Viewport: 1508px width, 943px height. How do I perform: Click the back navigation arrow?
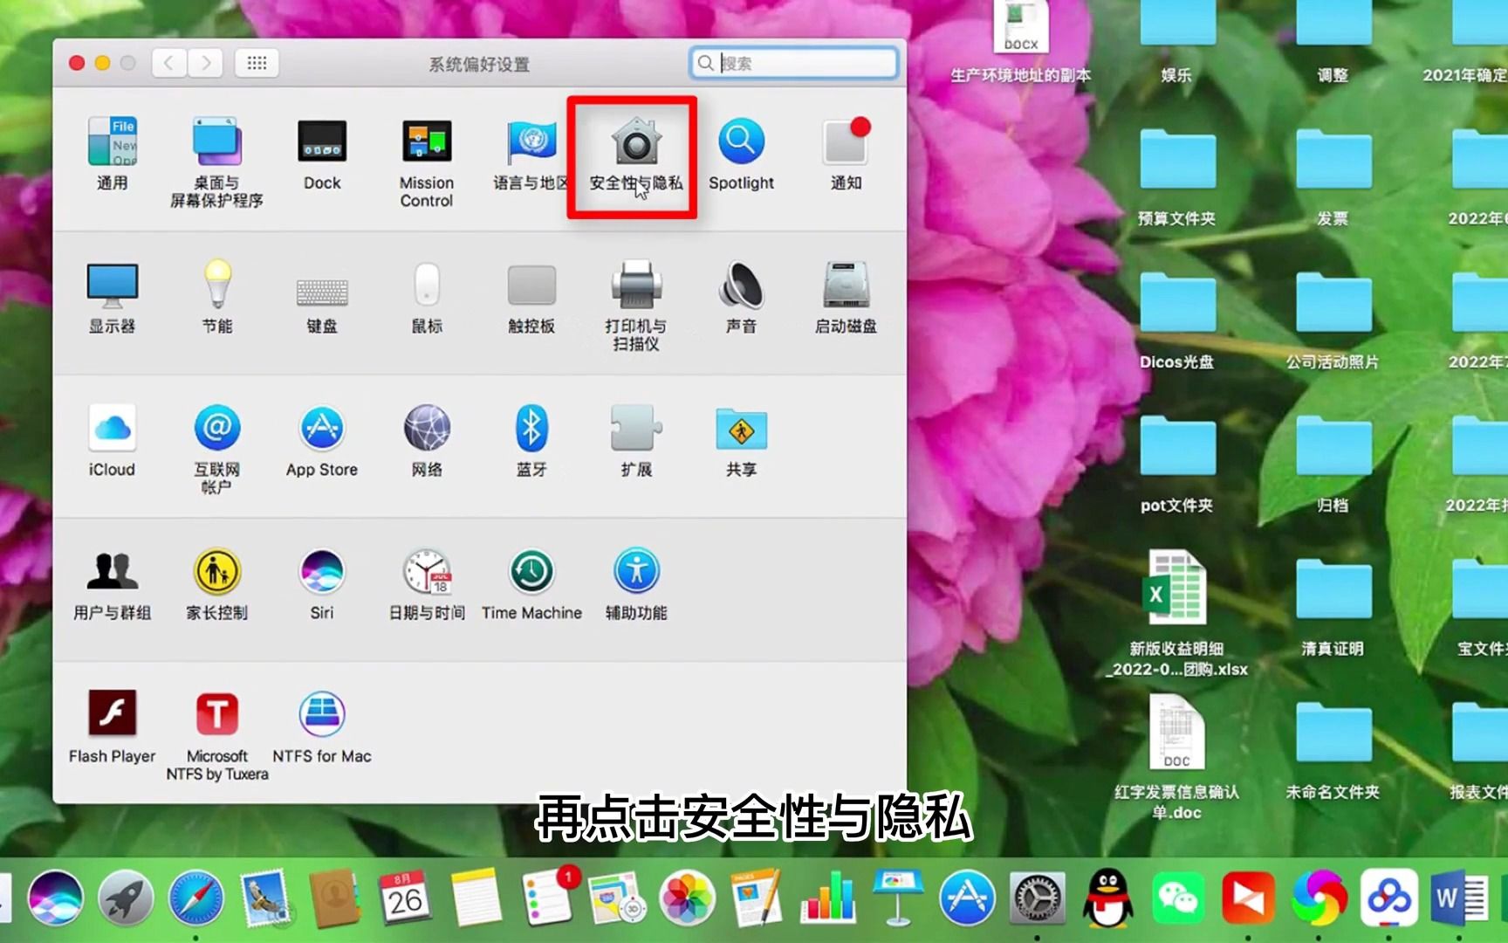168,63
